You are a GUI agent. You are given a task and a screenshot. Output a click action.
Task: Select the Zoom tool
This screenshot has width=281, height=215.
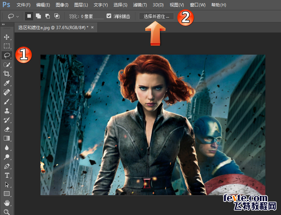pyautogui.click(x=7, y=212)
